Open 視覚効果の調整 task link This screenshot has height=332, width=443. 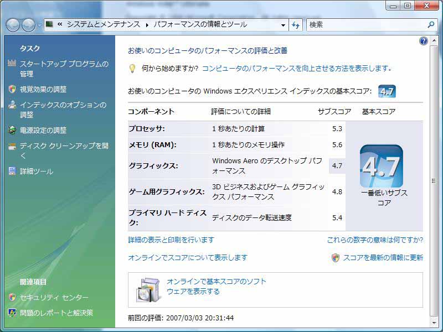(x=43, y=89)
